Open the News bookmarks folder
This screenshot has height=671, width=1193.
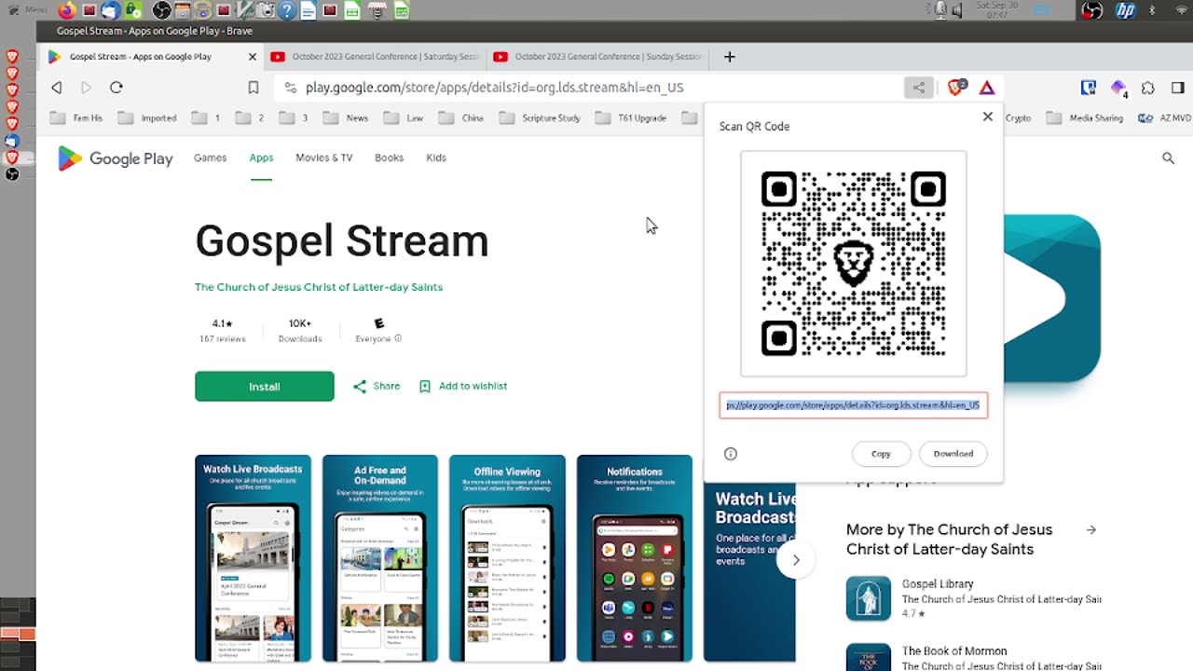pyautogui.click(x=345, y=118)
